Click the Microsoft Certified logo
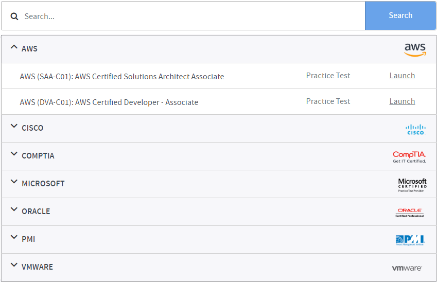The image size is (437, 282). [412, 184]
